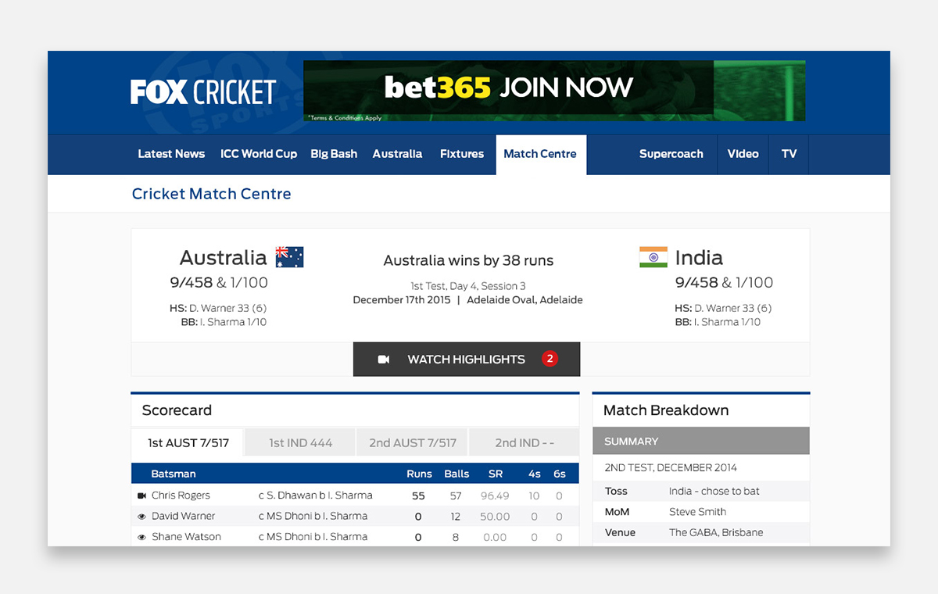Select the 1st AUST 7/517 scorecard tab

[188, 442]
